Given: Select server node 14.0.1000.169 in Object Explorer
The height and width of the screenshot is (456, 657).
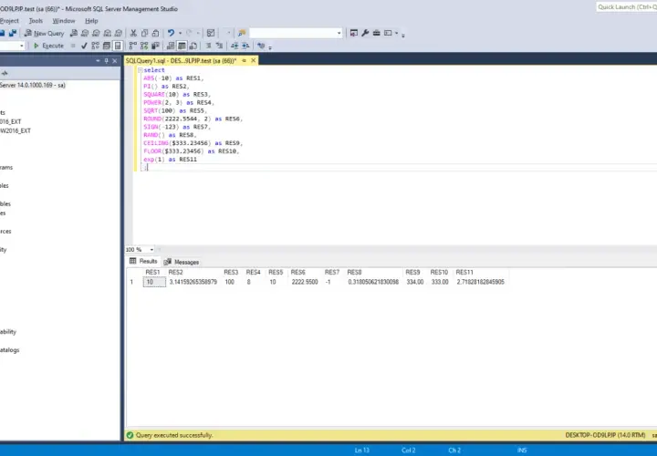Looking at the screenshot, I should coord(33,85).
